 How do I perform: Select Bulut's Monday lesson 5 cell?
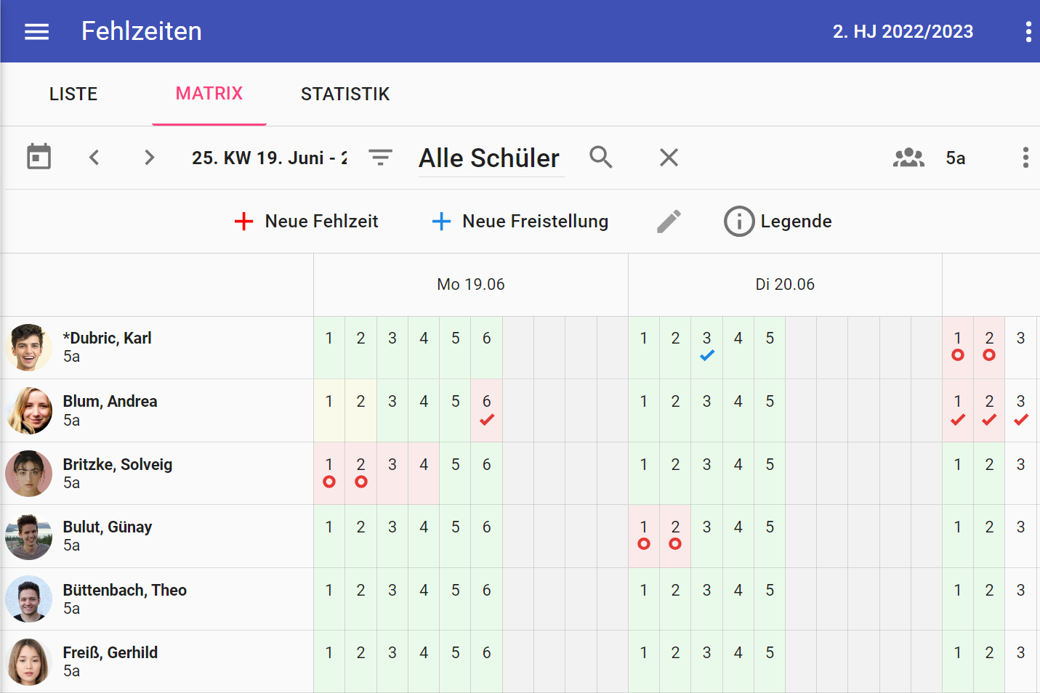point(455,536)
